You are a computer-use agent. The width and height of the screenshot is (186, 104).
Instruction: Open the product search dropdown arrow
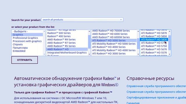(x=121, y=20)
